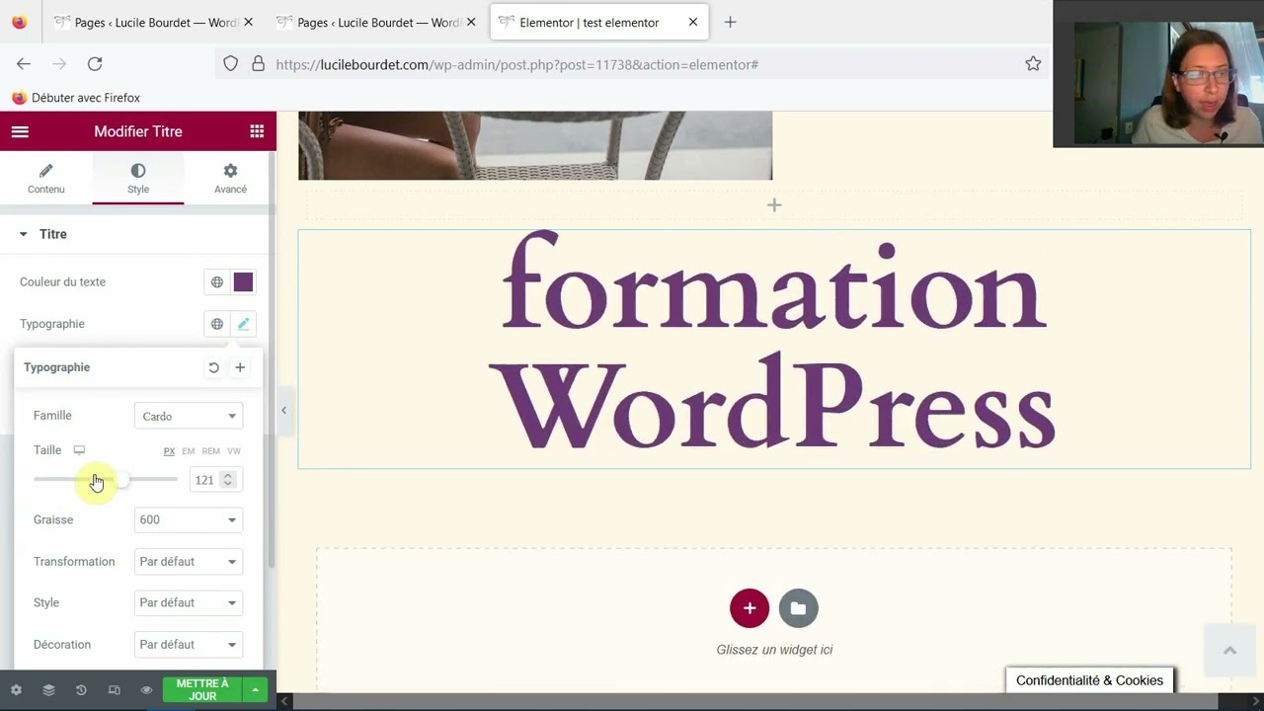The width and height of the screenshot is (1264, 711).
Task: Click the URL address bar
Action: (x=632, y=64)
